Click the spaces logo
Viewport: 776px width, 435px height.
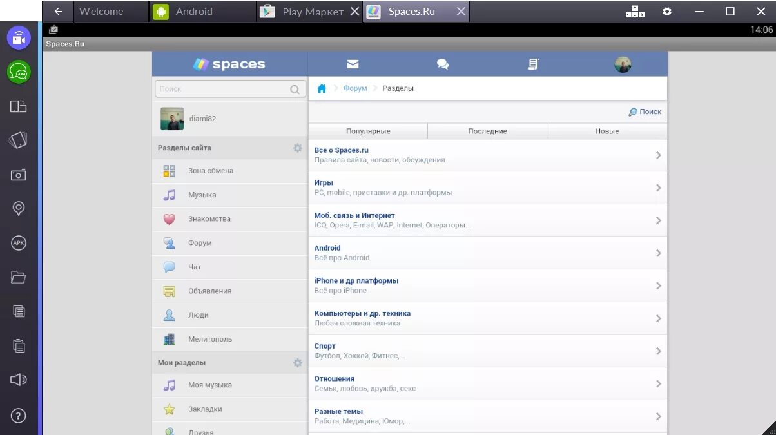click(229, 64)
